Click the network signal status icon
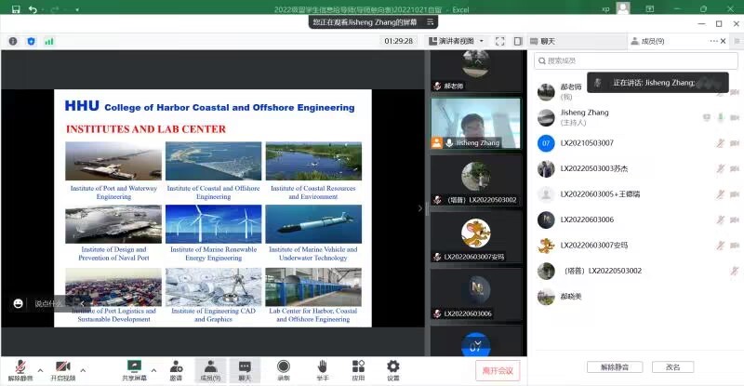Viewport: 744px width, 386px height. tap(48, 41)
